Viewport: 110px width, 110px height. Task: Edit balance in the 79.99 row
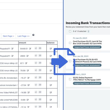tap(51, 70)
